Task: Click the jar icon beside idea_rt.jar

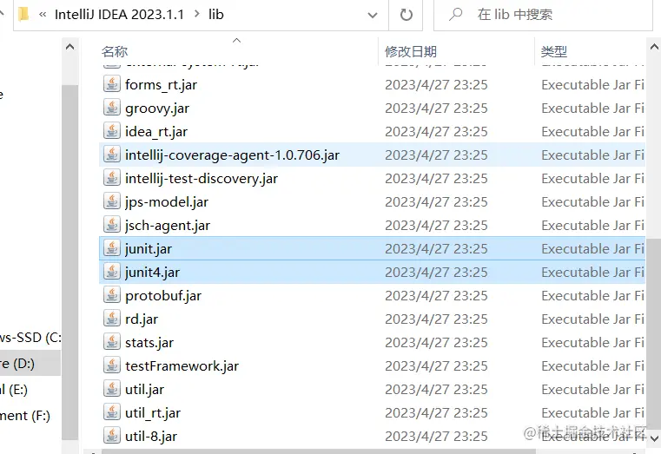Action: click(x=112, y=131)
